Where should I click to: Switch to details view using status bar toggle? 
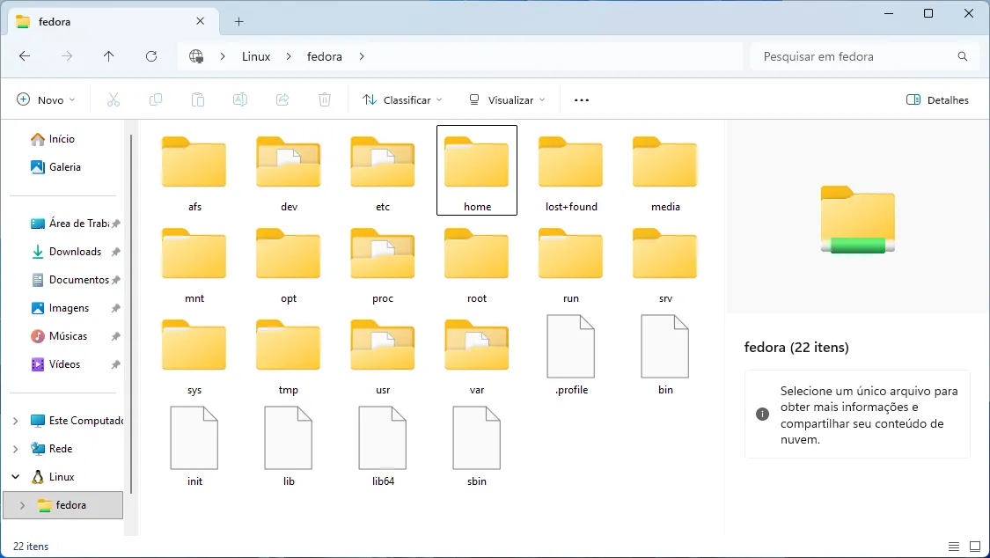coord(954,546)
